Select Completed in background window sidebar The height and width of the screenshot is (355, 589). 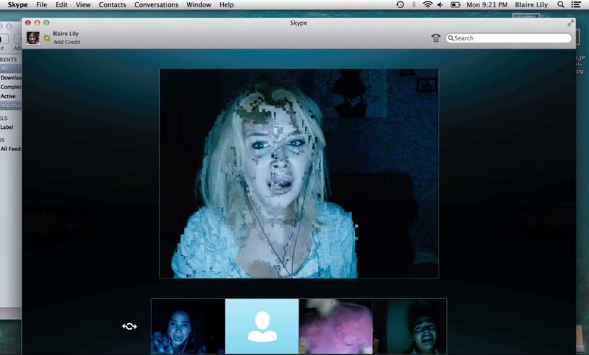point(11,87)
